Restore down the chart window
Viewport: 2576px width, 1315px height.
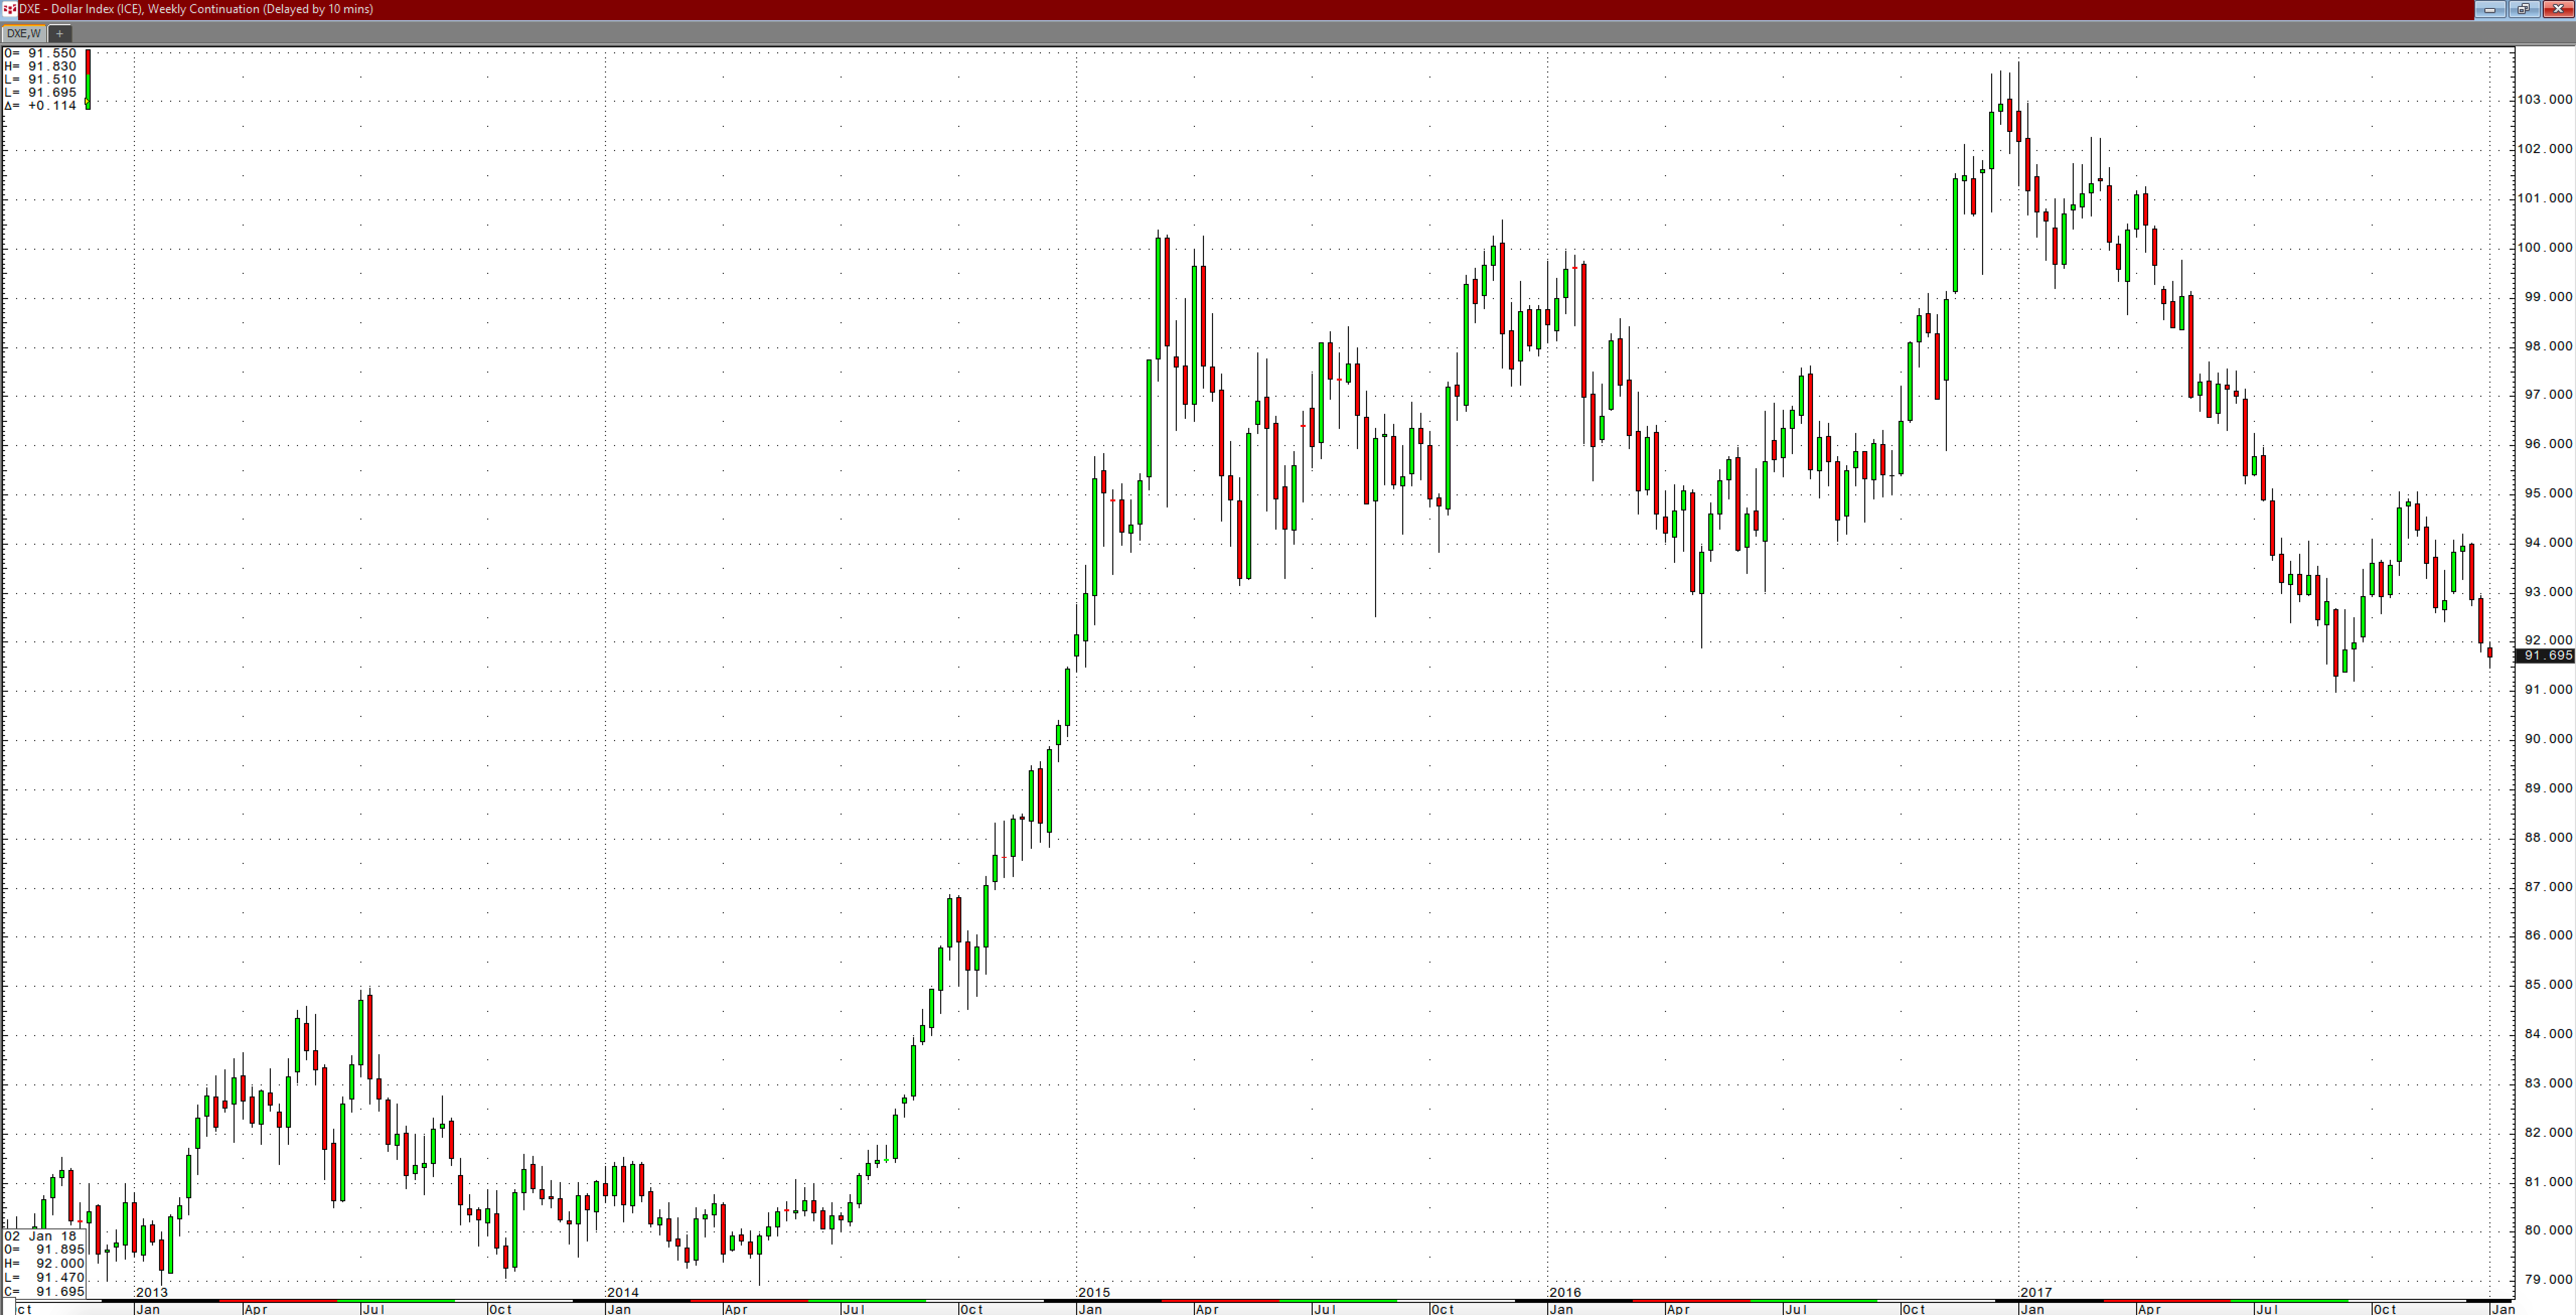pyautogui.click(x=2524, y=9)
